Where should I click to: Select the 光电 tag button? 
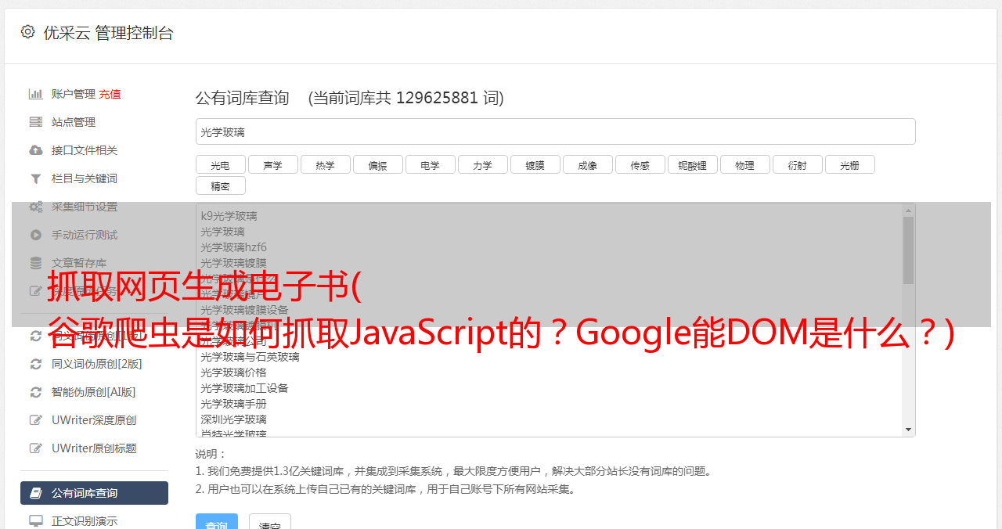pos(220,165)
